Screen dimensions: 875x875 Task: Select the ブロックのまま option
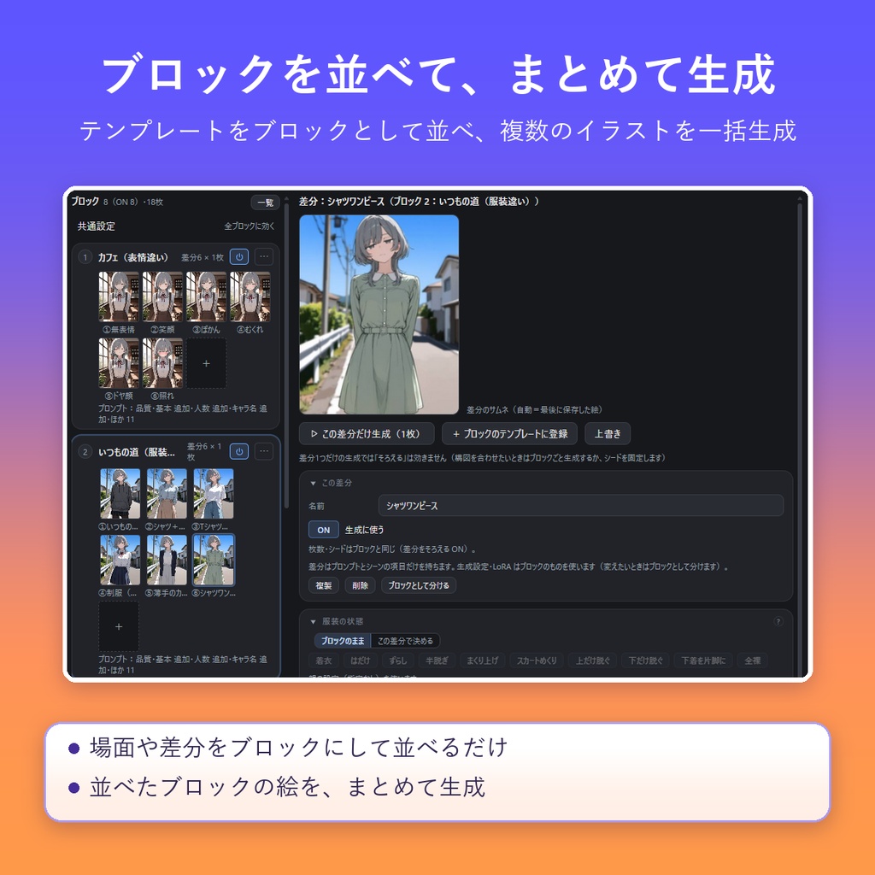343,641
